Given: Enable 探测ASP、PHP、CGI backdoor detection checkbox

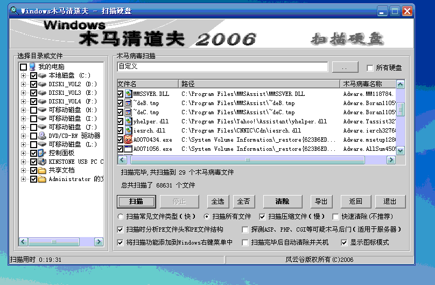Looking at the screenshot, I should 245,230.
